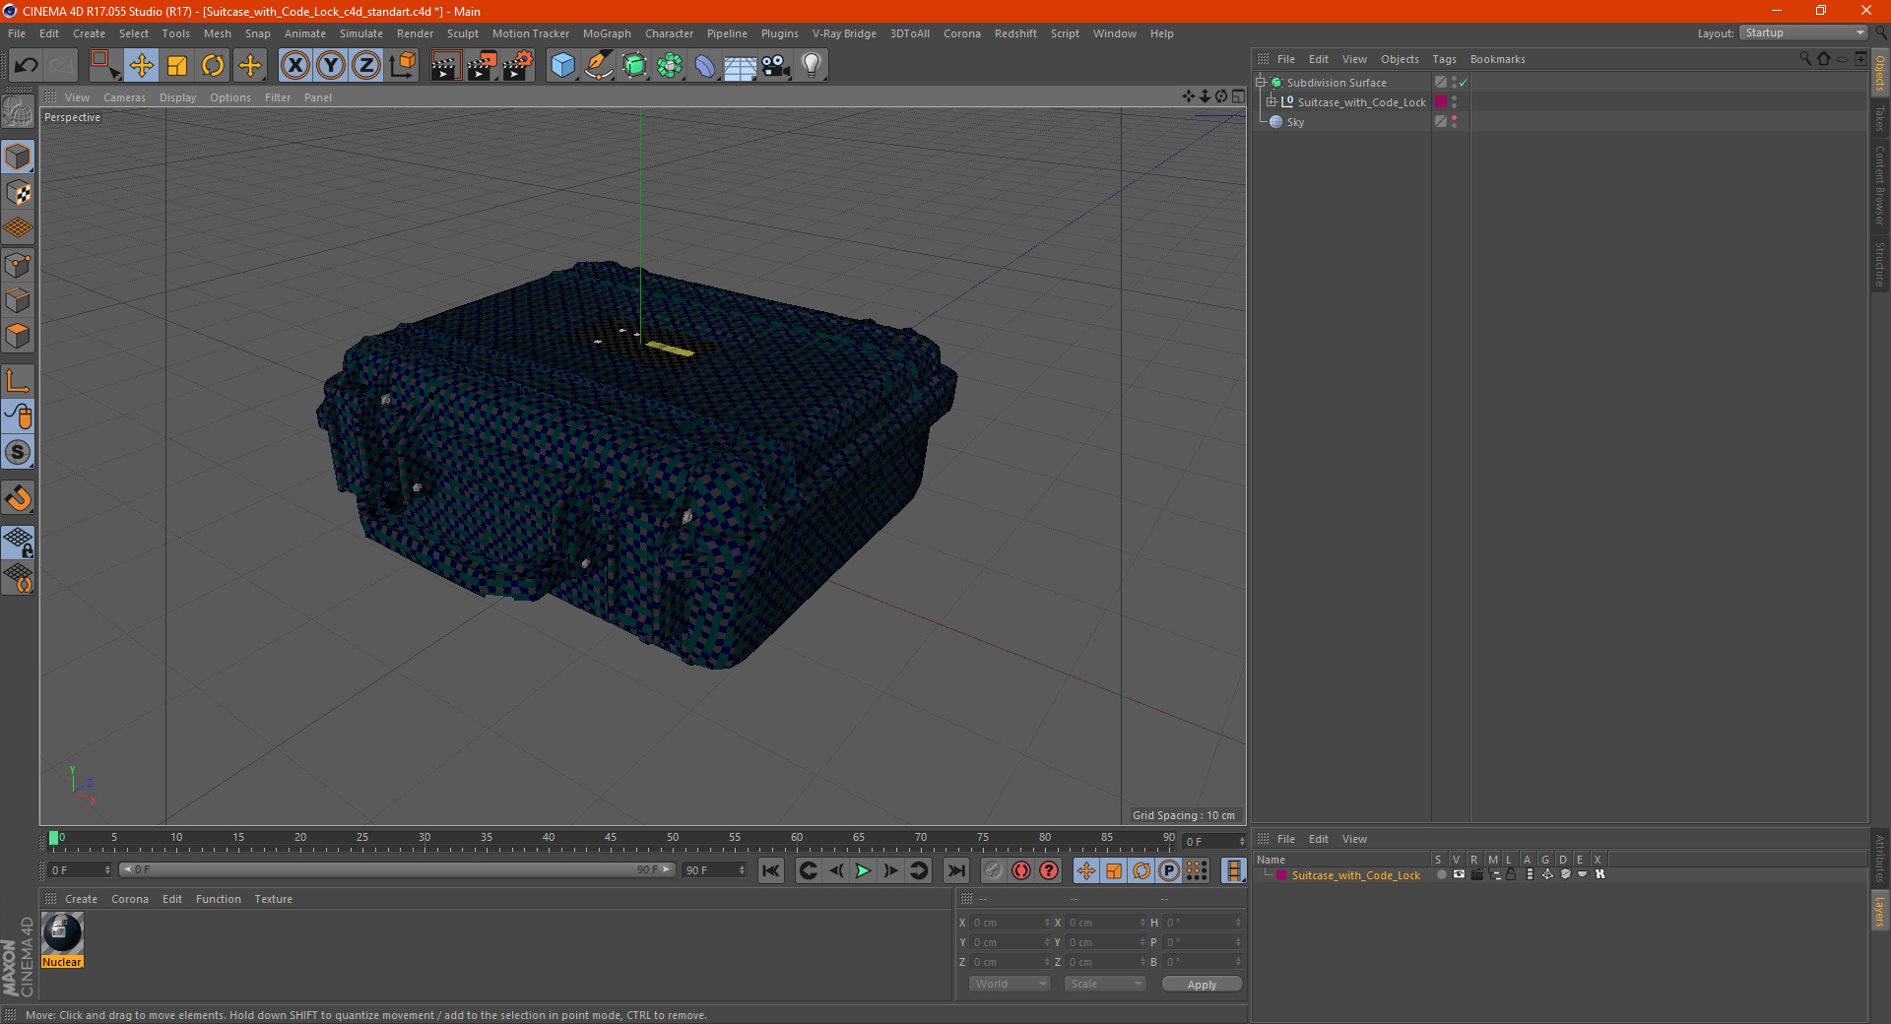Collapse the Subdivision Surface tree item

pyautogui.click(x=1260, y=83)
